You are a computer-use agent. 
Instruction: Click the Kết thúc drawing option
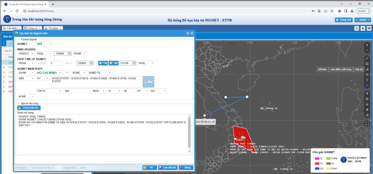click(322, 69)
